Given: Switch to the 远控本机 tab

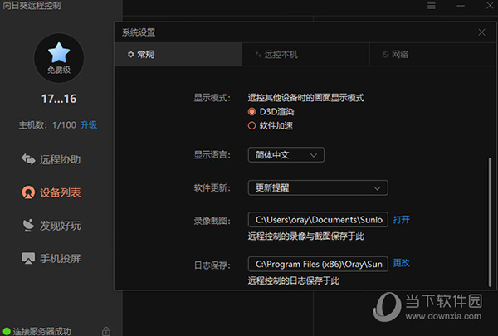Looking at the screenshot, I should pos(305,54).
